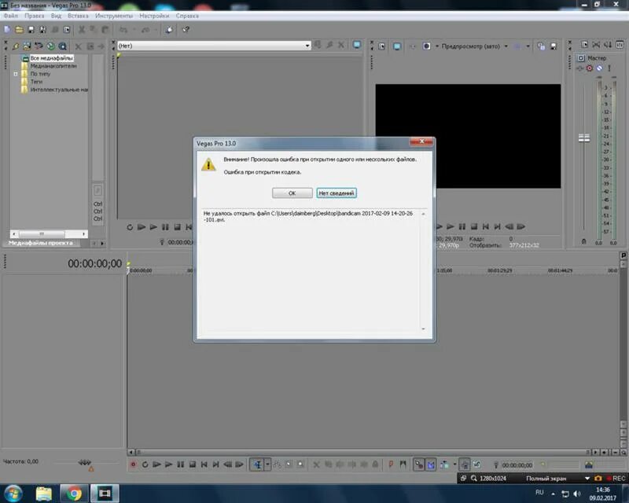This screenshot has height=503, width=629.
Task: Switch to the 'Медиафайлы проекта' tab
Action: pos(41,243)
